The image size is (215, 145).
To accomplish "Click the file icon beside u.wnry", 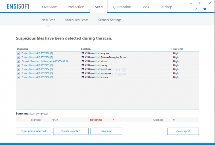I will point(83,77).
